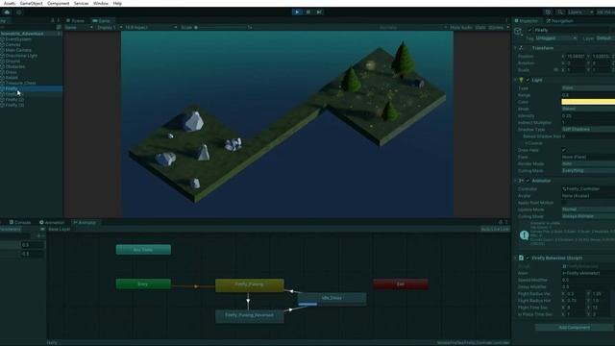615x346 pixels.
Task: Toggle the Draw Halo checkbox
Action: pyautogui.click(x=564, y=150)
